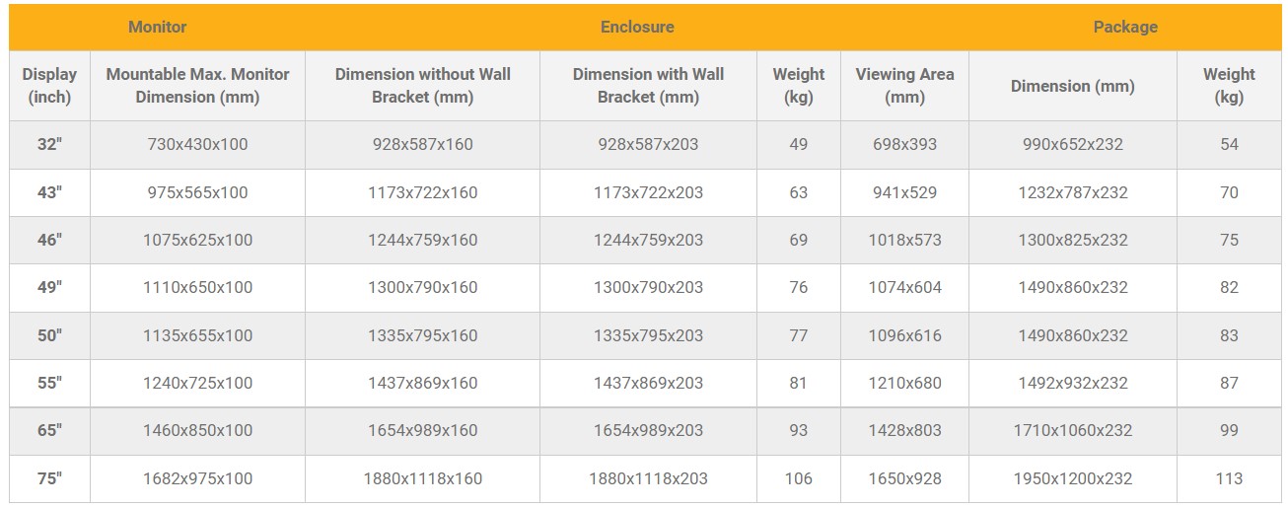
Task: Select the 43" display row label
Action: 49,192
